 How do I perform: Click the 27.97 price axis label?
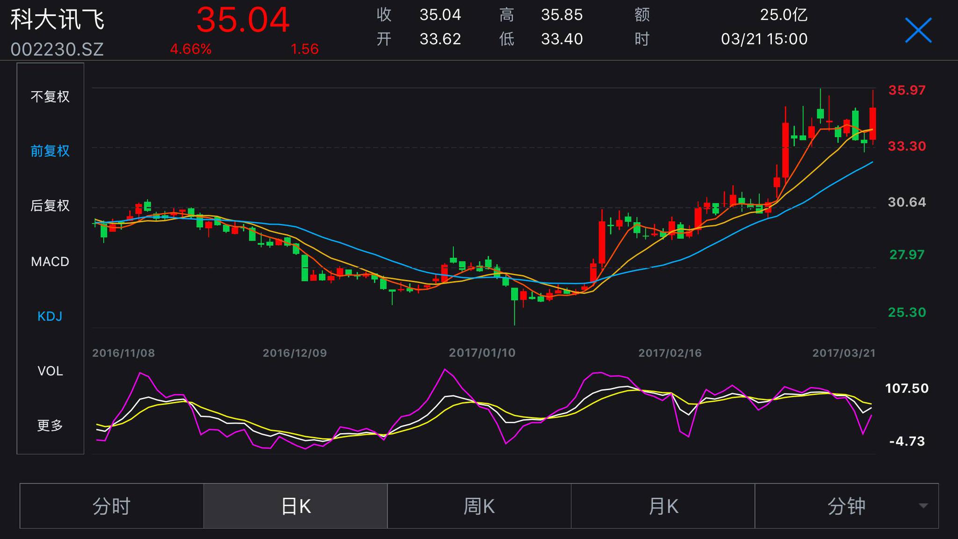[907, 255]
